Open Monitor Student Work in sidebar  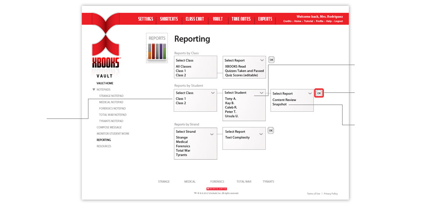(x=113, y=134)
